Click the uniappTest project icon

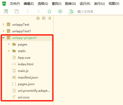(9, 24)
